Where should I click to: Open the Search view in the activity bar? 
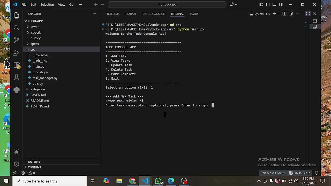(x=17, y=28)
